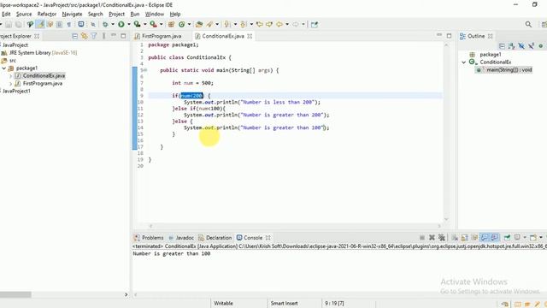
Task: Click the Last Edit Location icon
Action: [260, 24]
